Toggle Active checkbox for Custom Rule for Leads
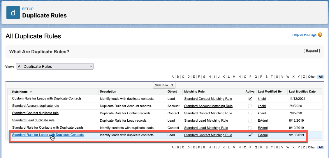The height and width of the screenshot is (158, 329). (x=250, y=99)
